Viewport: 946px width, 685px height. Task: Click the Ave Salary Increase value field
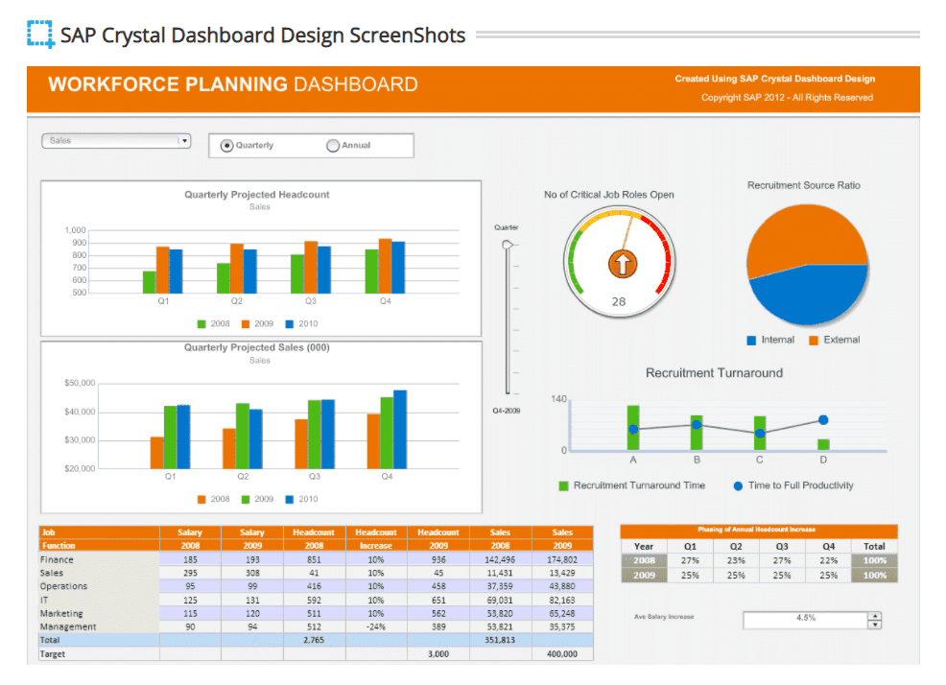pyautogui.click(x=804, y=619)
